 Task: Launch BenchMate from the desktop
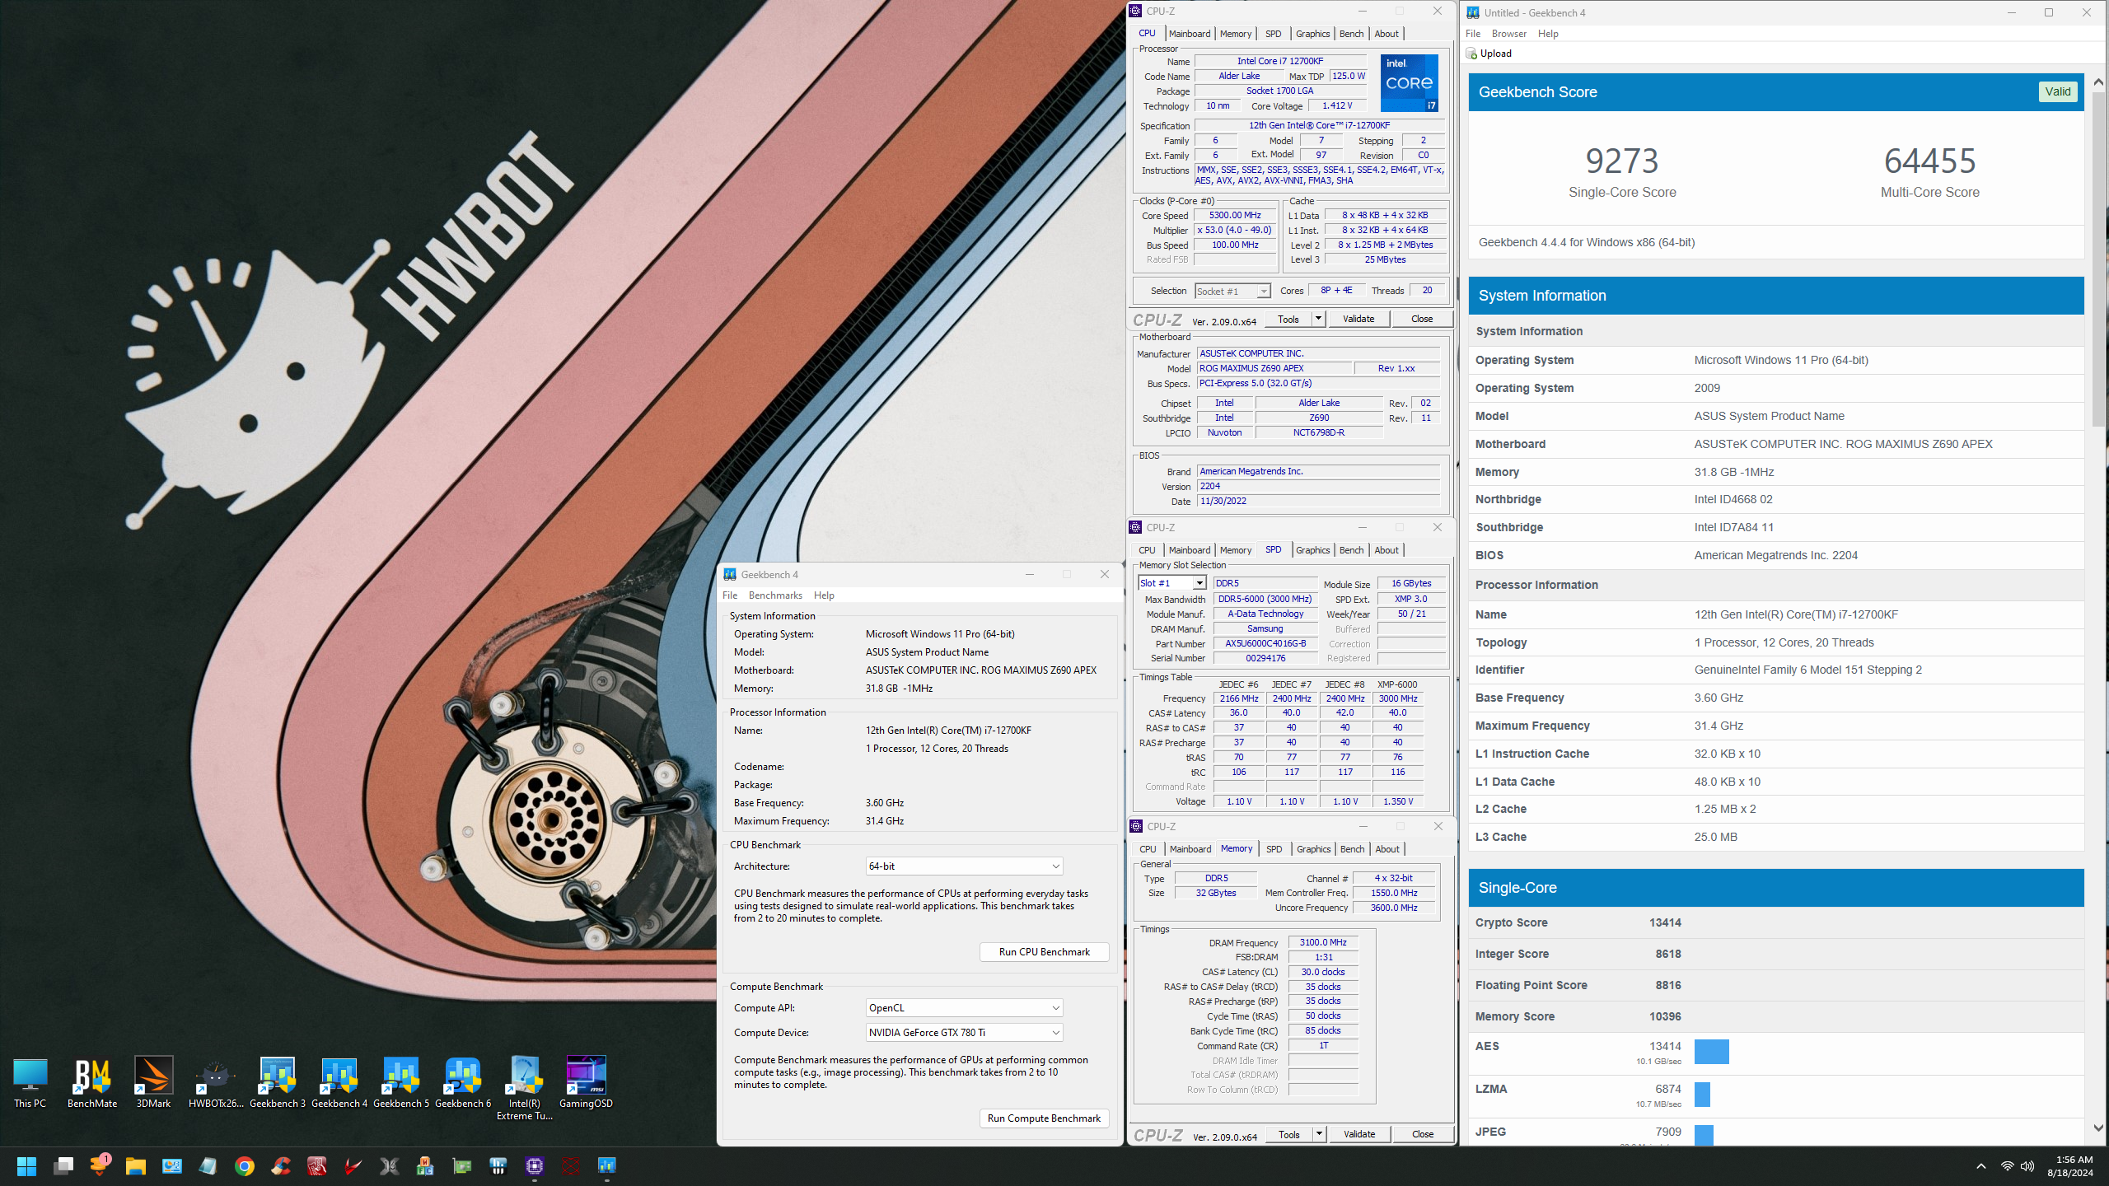point(91,1083)
